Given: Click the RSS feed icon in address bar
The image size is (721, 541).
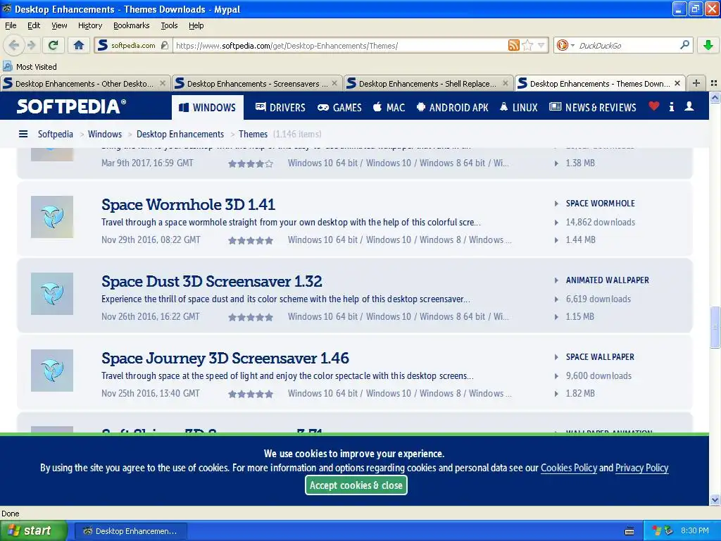Looking at the screenshot, I should point(513,45).
